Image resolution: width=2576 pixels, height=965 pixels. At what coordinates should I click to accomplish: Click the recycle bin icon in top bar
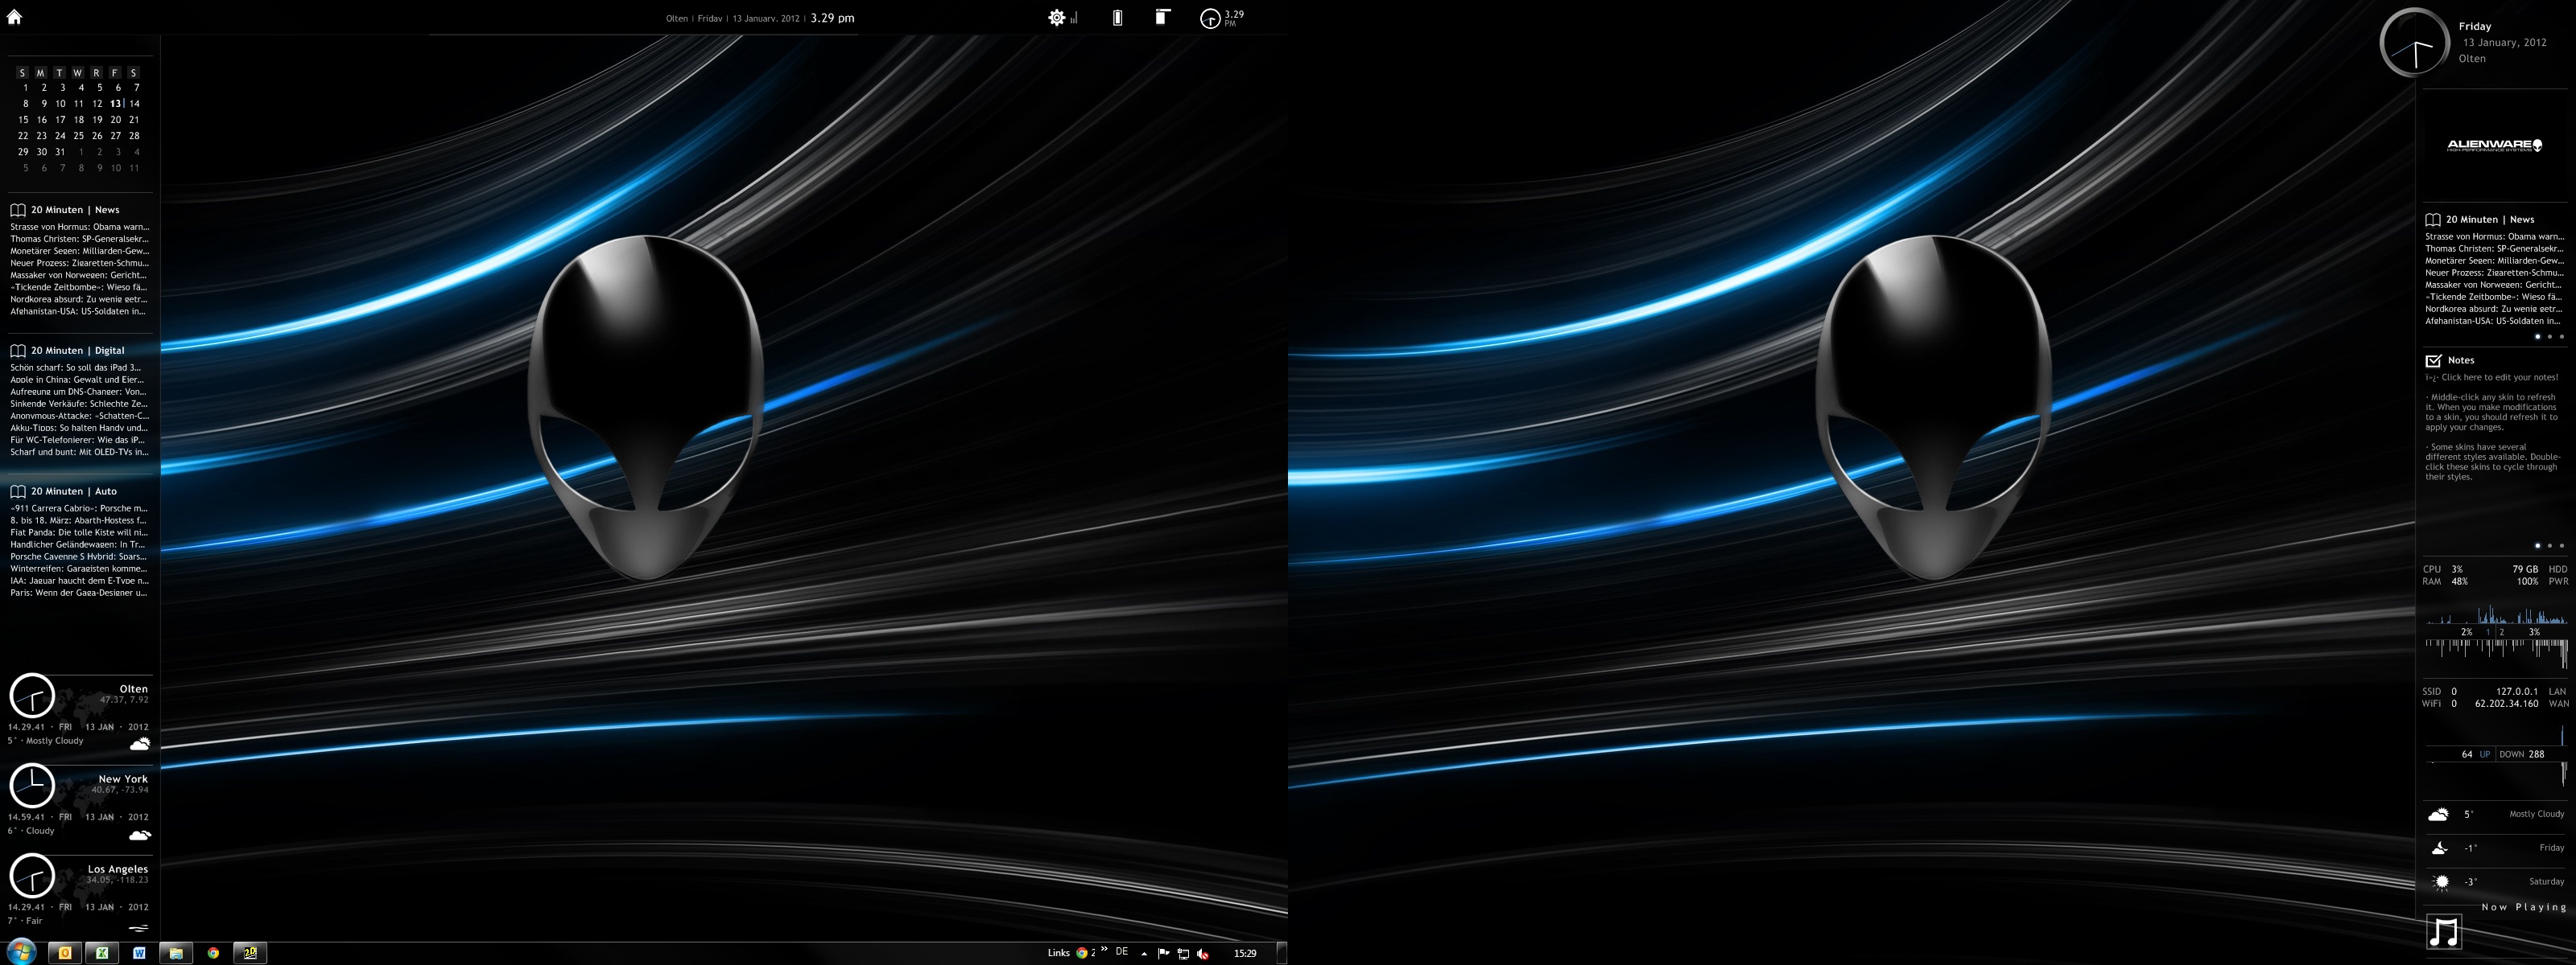(x=1162, y=17)
